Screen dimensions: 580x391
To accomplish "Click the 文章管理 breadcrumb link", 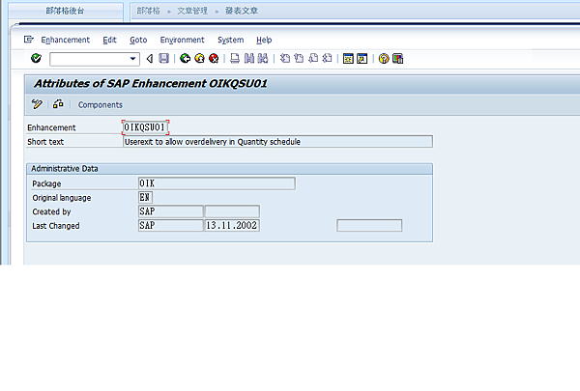I will [192, 11].
